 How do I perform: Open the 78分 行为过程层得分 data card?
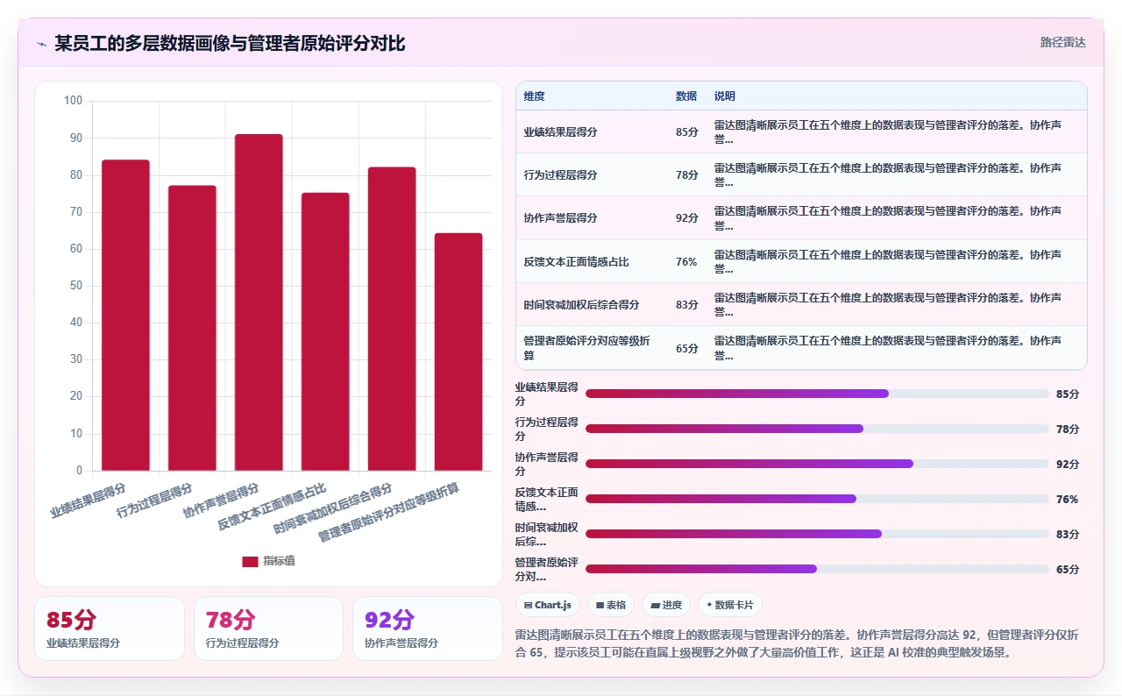268,629
